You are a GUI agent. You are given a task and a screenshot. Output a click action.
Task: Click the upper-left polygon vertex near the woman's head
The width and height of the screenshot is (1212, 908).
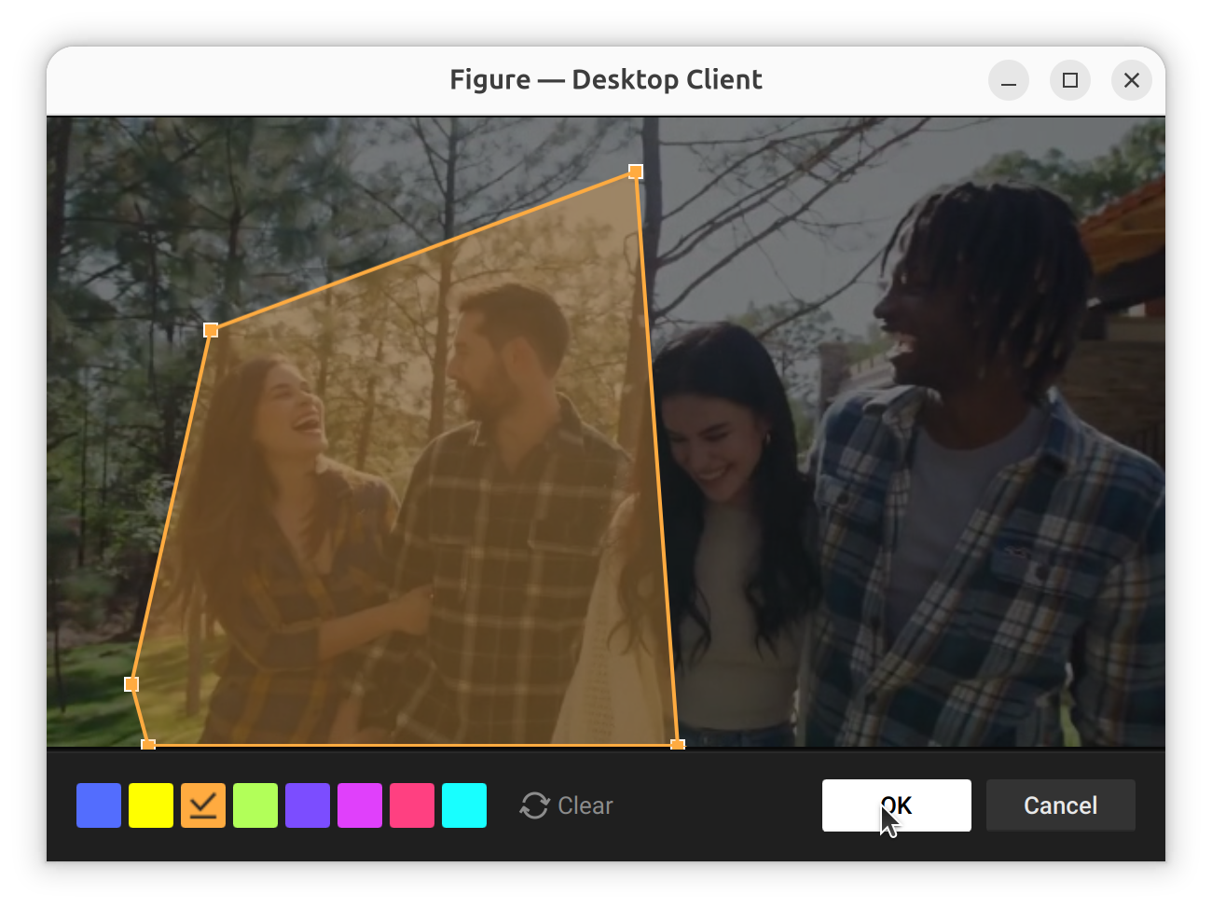[x=211, y=330]
